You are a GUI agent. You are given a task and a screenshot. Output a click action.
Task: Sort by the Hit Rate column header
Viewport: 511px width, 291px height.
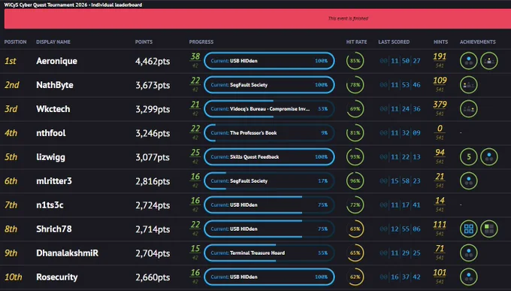(356, 42)
